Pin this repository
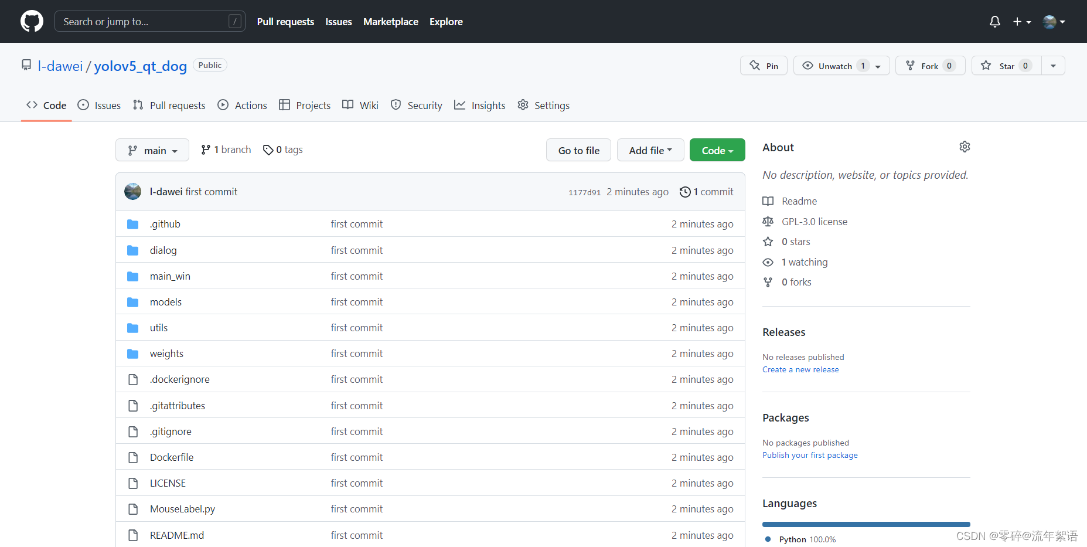 coord(764,66)
